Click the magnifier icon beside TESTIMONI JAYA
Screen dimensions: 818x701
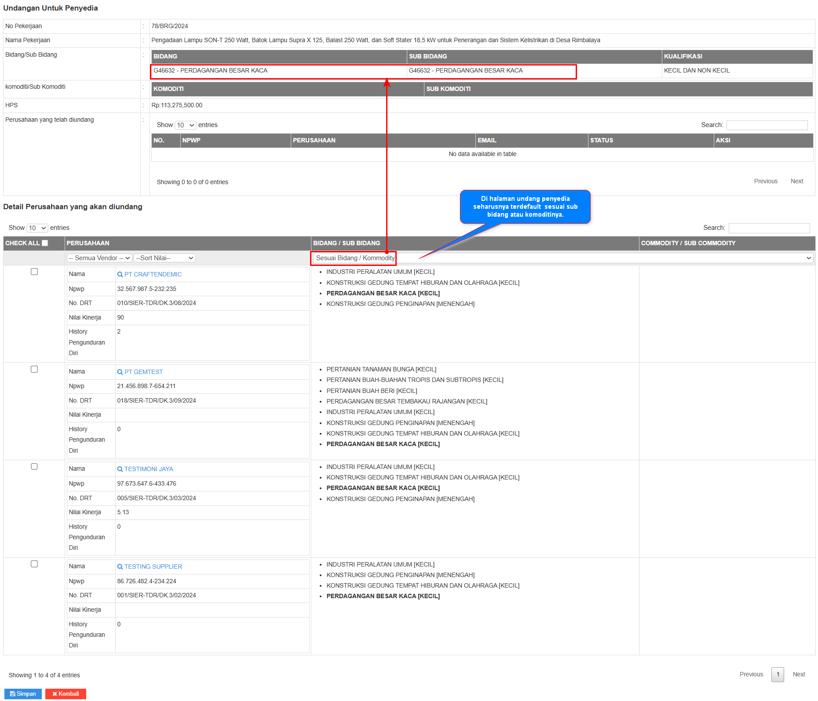click(120, 469)
